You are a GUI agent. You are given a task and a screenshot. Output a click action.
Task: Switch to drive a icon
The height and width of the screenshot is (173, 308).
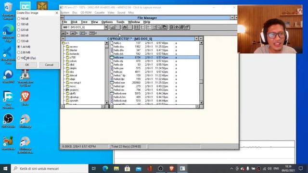[65, 33]
